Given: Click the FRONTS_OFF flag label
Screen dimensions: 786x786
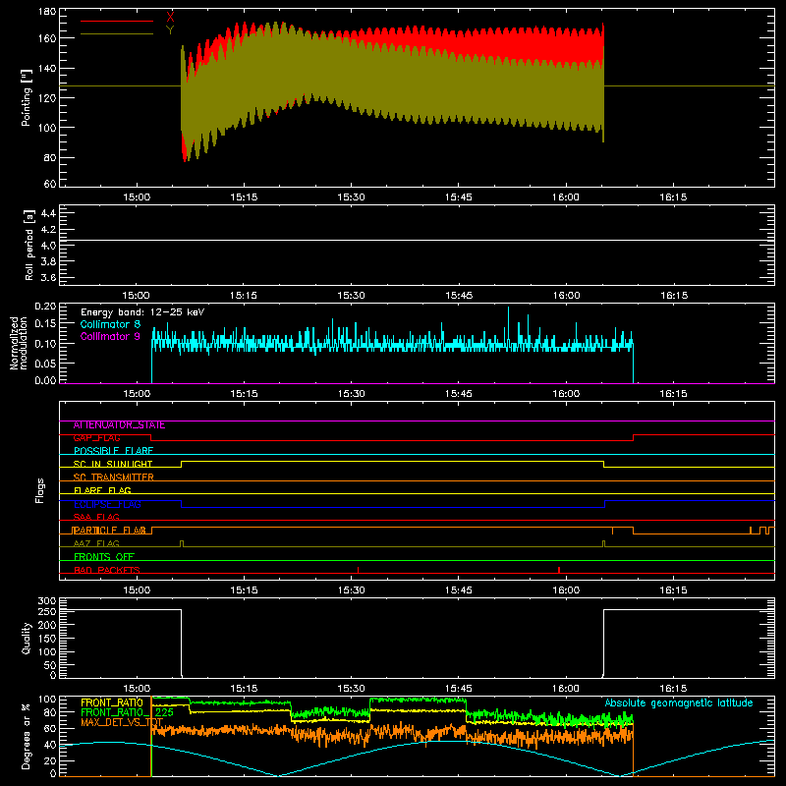Looking at the screenshot, I should pyautogui.click(x=104, y=557).
